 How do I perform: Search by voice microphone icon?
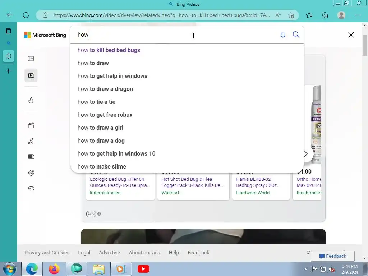point(283,35)
